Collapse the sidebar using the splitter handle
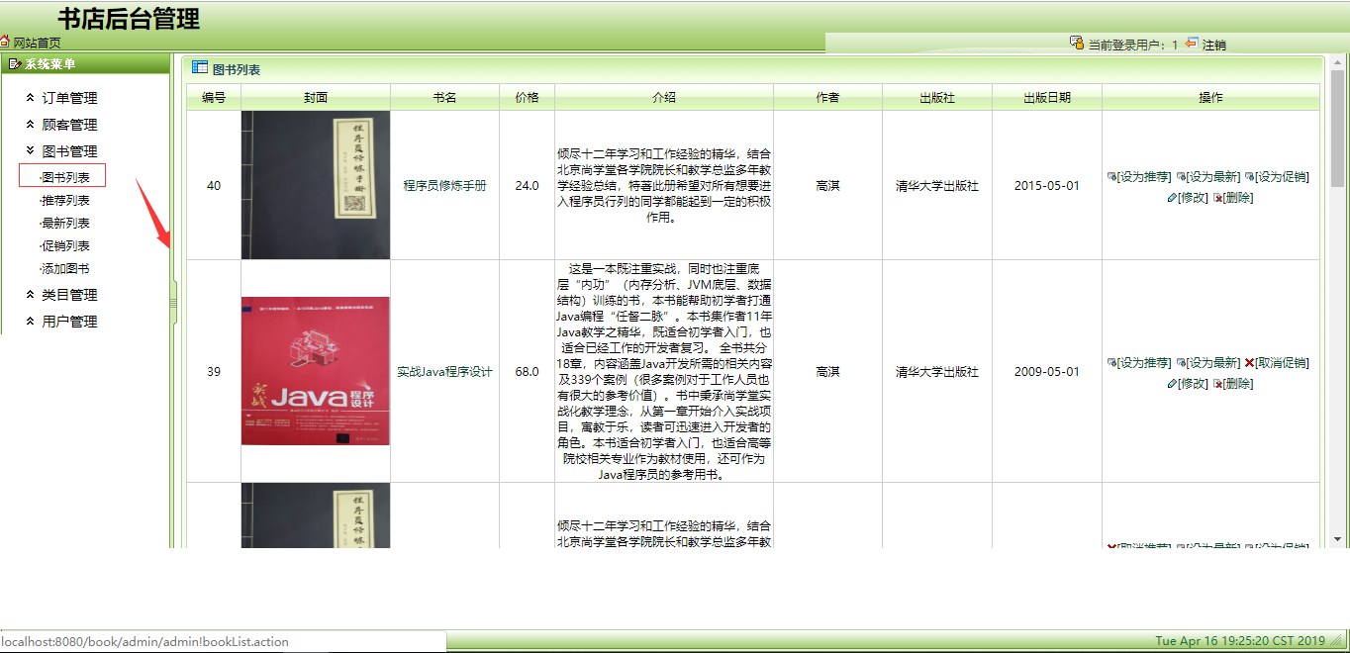 173,302
